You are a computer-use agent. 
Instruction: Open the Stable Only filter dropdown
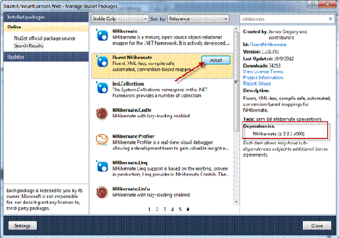coord(120,19)
